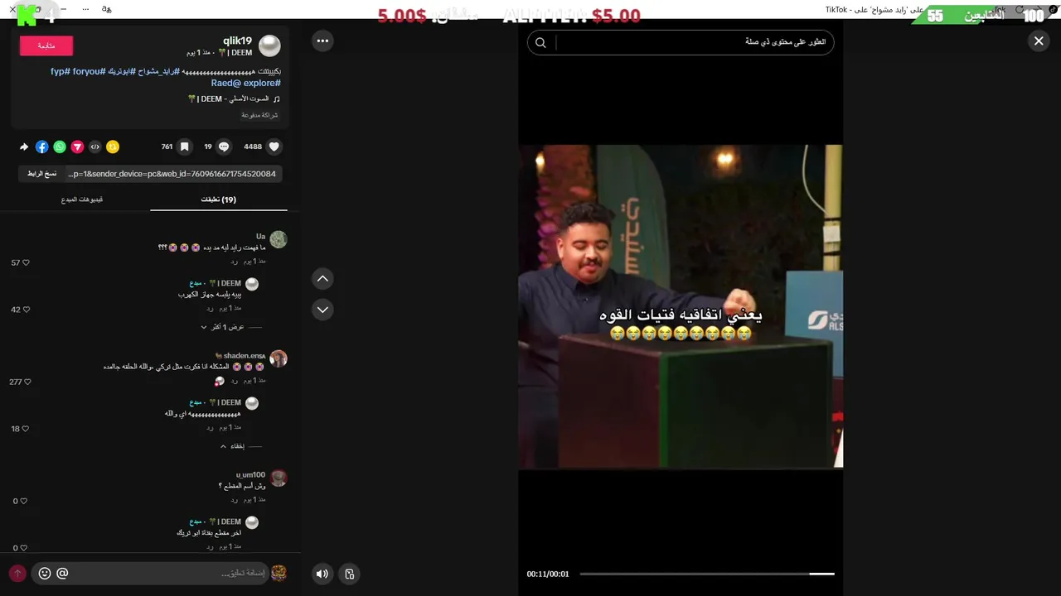
Task: Go to next video with down arrow
Action: (x=322, y=310)
